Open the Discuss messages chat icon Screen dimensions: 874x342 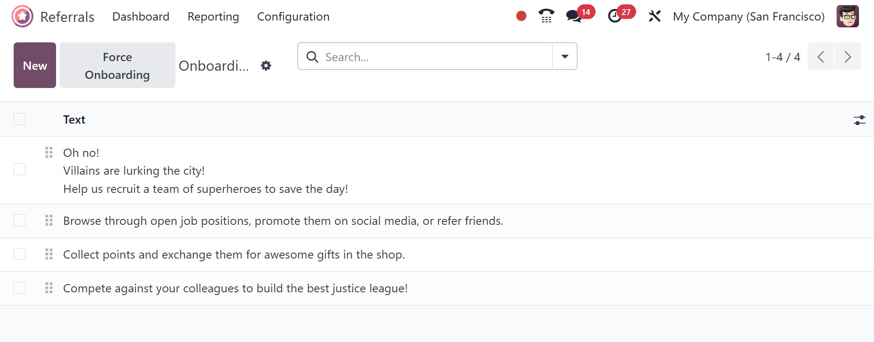point(574,16)
